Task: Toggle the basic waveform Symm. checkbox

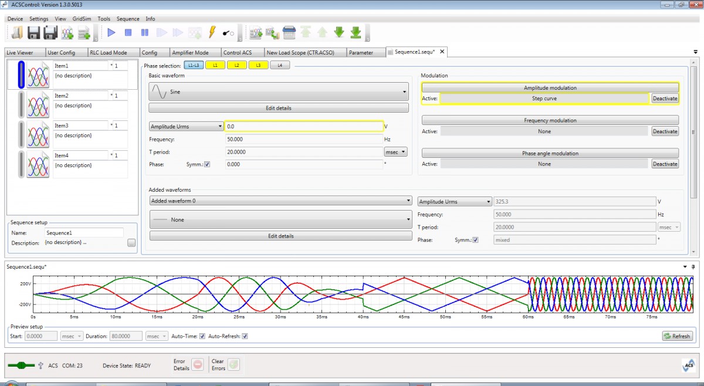Action: (207, 164)
